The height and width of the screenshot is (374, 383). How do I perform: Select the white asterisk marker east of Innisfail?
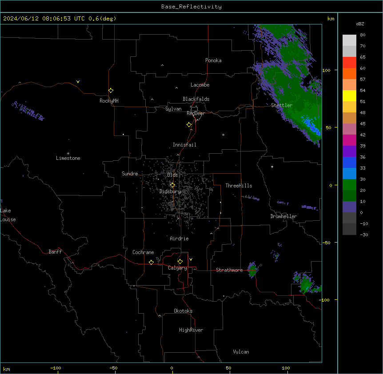point(223,135)
